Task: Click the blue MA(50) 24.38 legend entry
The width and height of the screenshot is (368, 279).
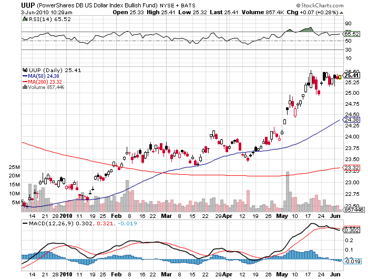Action: point(41,76)
